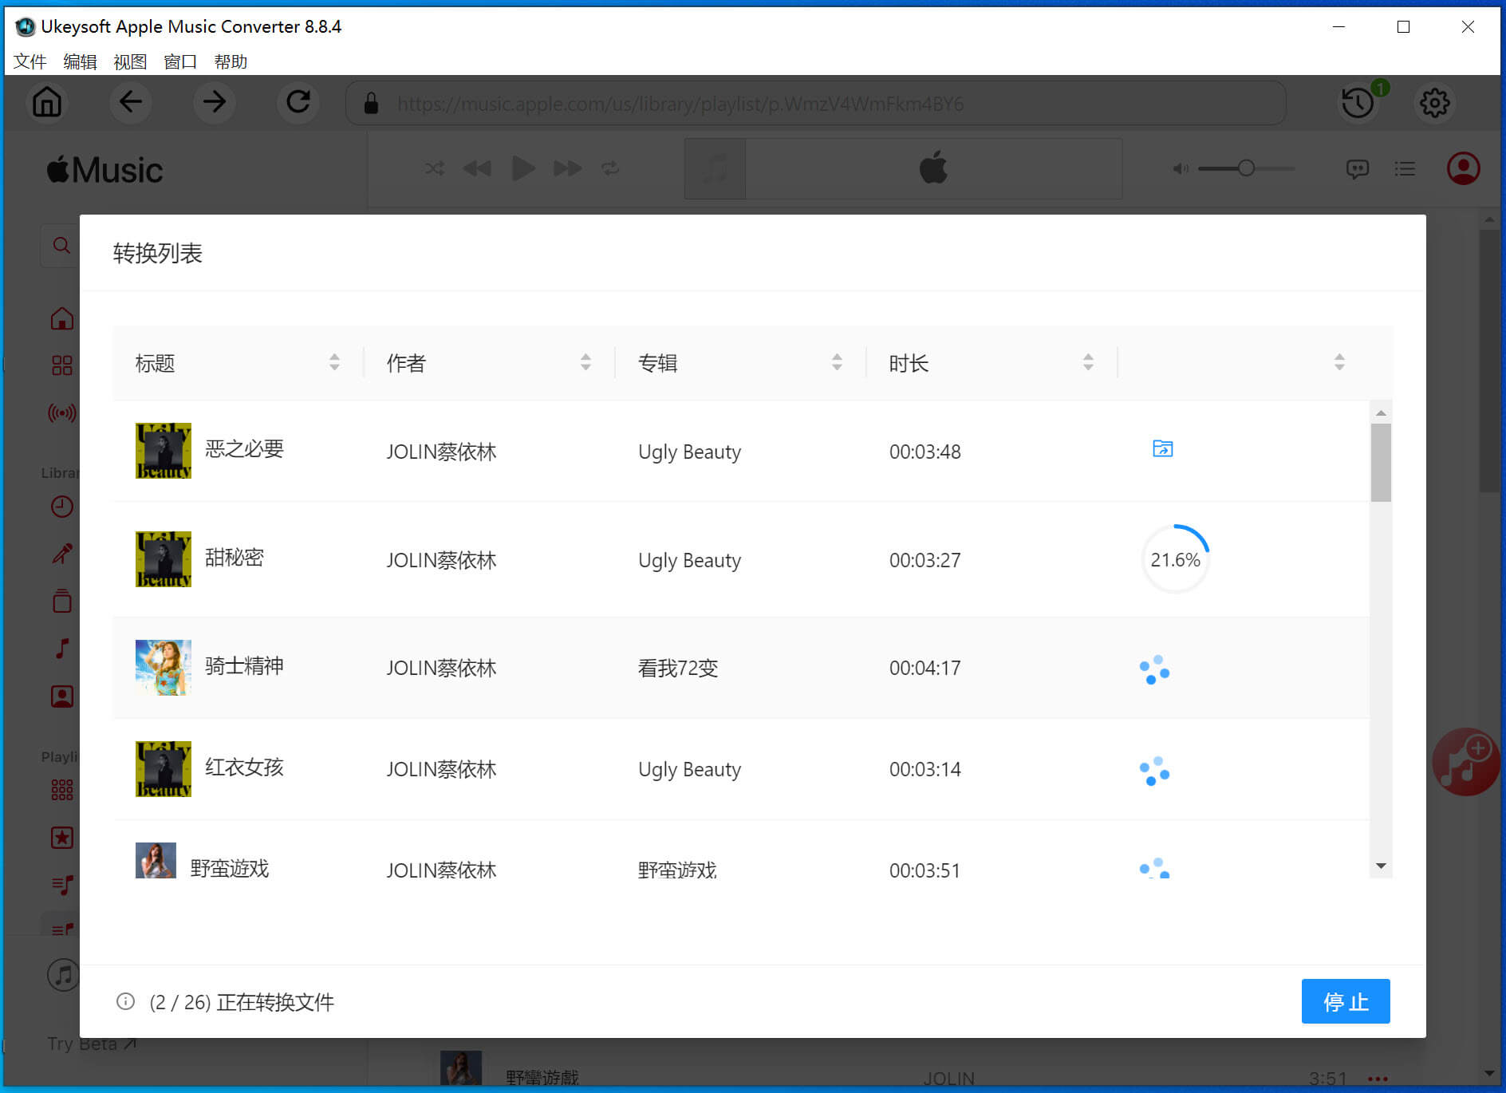Open the Up Next queue list icon
The height and width of the screenshot is (1093, 1506).
[1405, 168]
